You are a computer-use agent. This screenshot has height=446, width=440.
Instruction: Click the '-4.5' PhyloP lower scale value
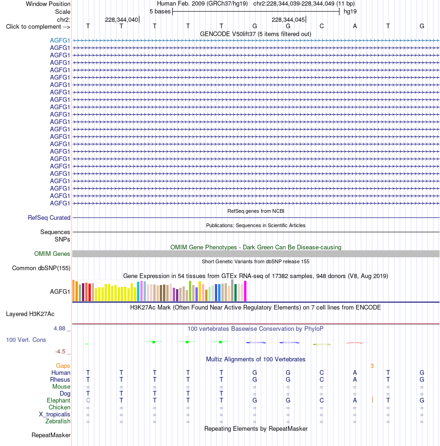coord(60,352)
